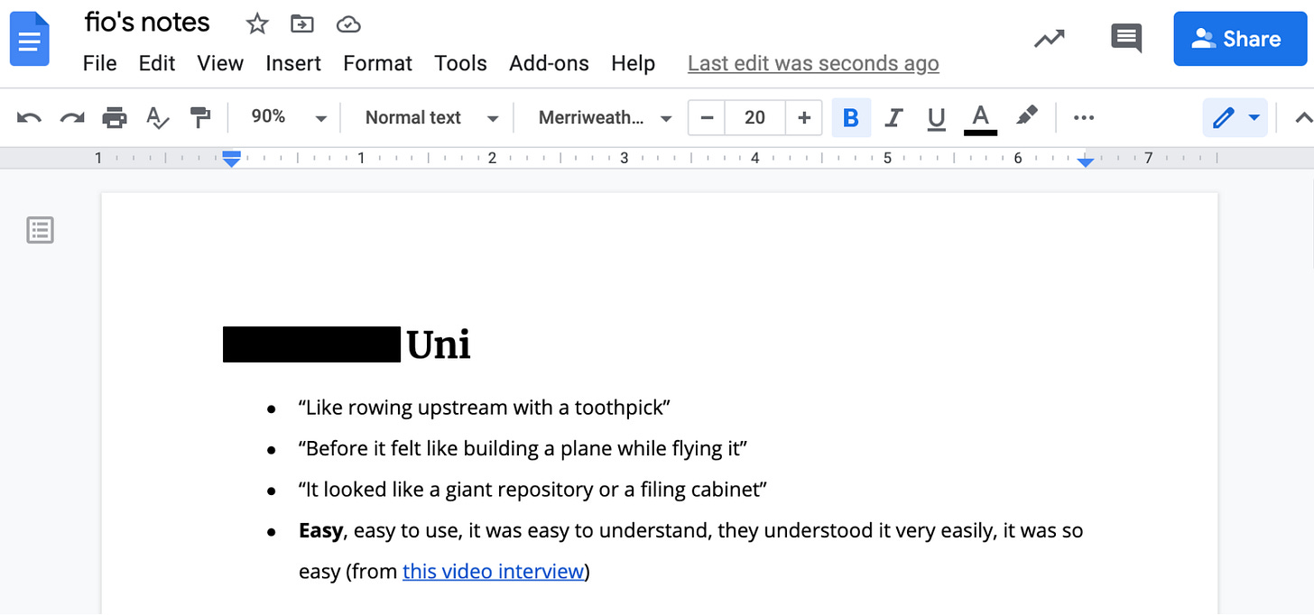Click the editing mode pencil icon
The height and width of the screenshot is (615, 1314).
[1223, 117]
